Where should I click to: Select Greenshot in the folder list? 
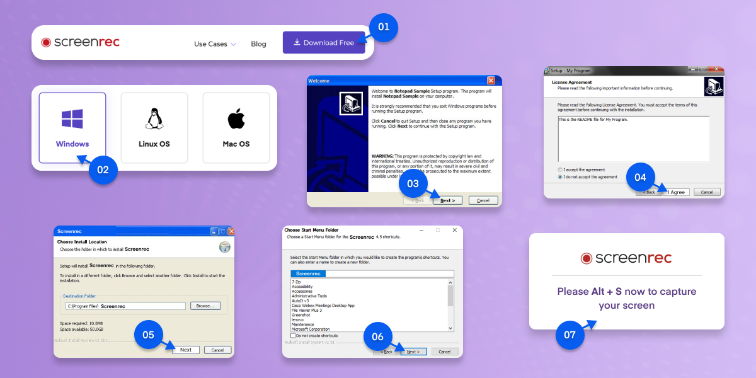coord(301,315)
